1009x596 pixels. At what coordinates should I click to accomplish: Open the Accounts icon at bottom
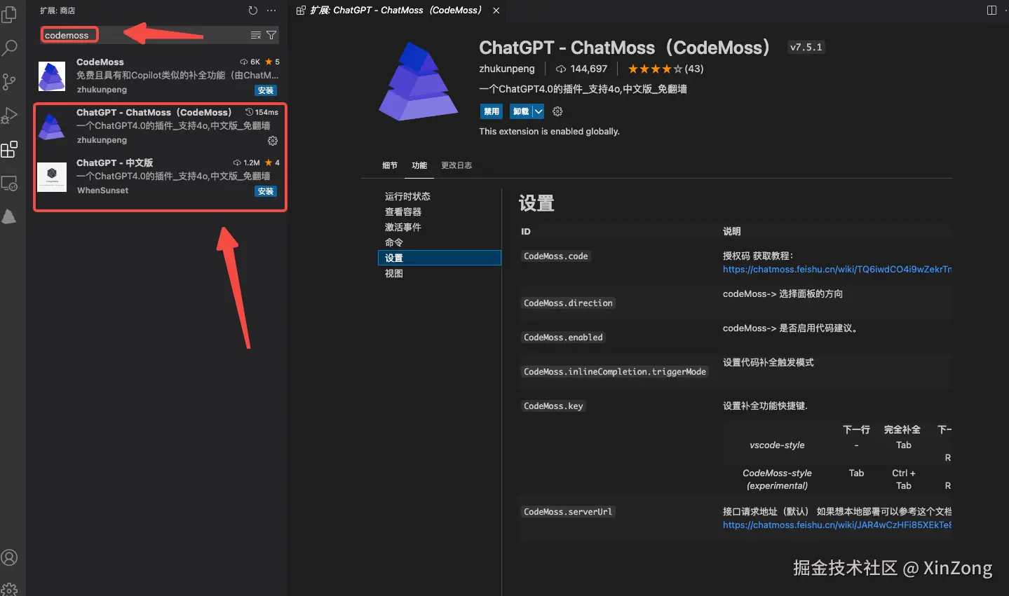click(9, 557)
